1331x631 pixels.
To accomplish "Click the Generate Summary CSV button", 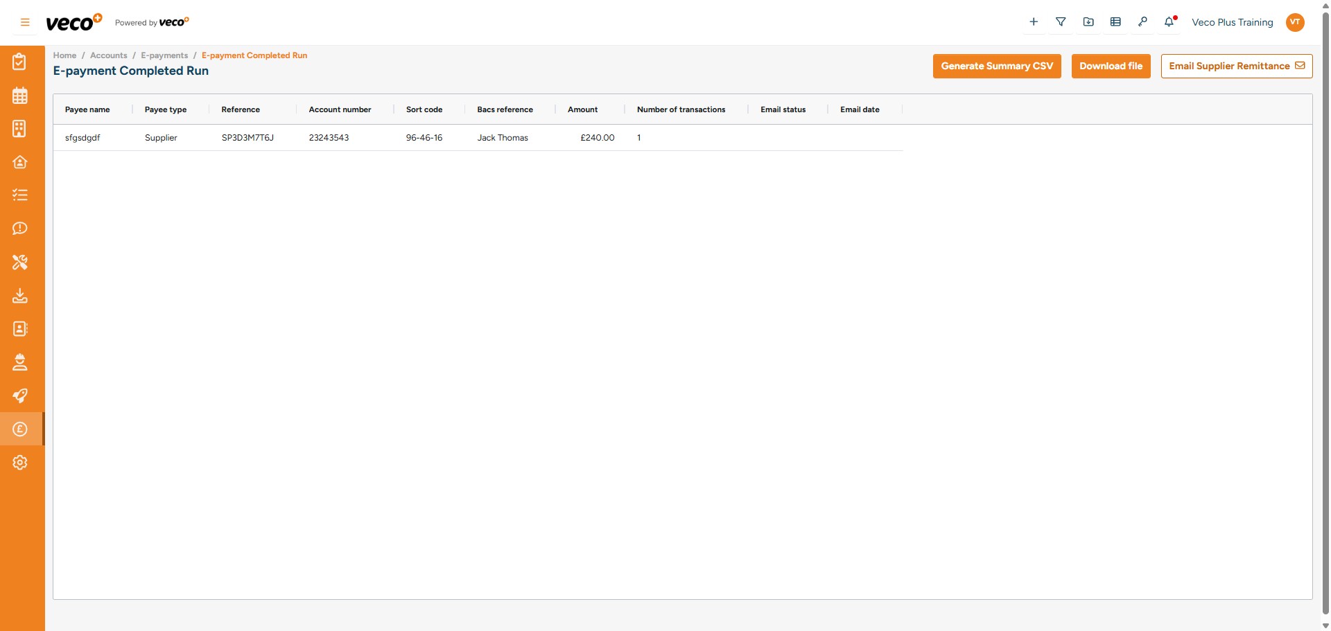I will click(997, 66).
